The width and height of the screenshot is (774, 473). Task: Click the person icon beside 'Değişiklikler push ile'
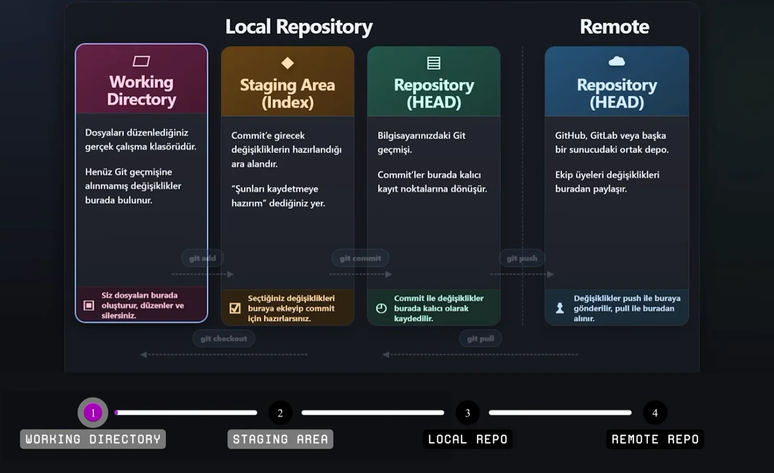(x=560, y=308)
